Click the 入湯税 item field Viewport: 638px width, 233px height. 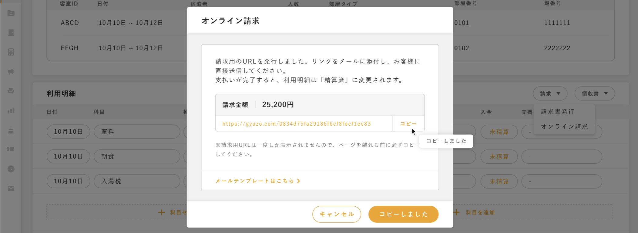pos(137,181)
